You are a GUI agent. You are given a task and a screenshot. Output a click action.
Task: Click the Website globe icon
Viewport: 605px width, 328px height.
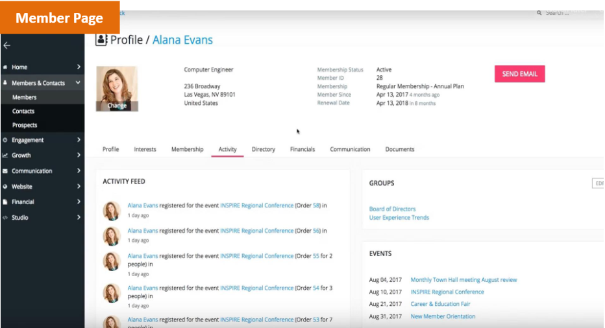tap(5, 187)
